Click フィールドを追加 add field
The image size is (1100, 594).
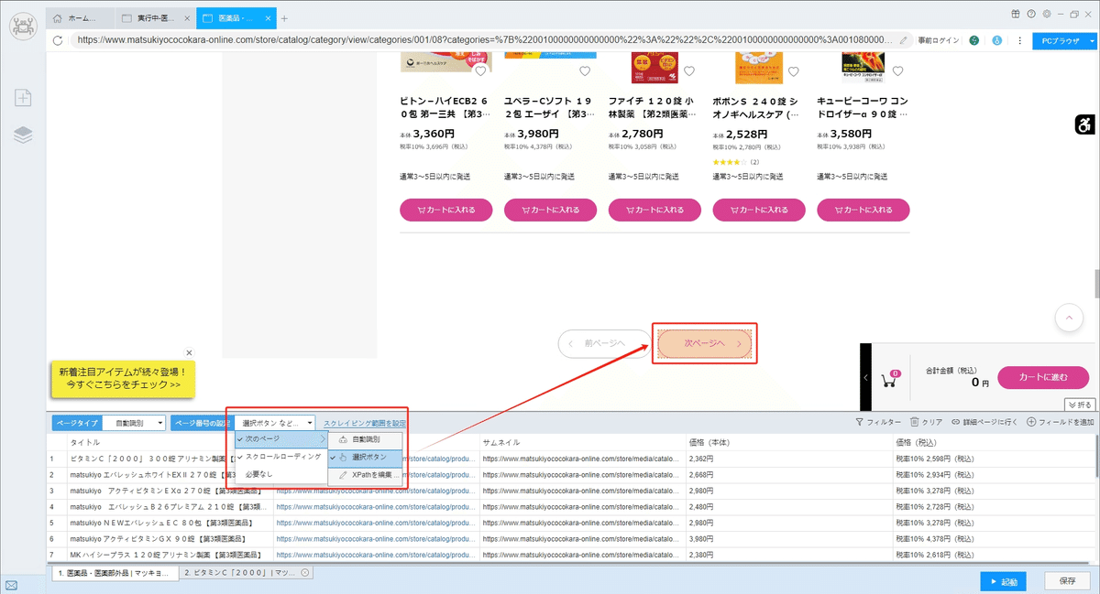pos(1061,422)
